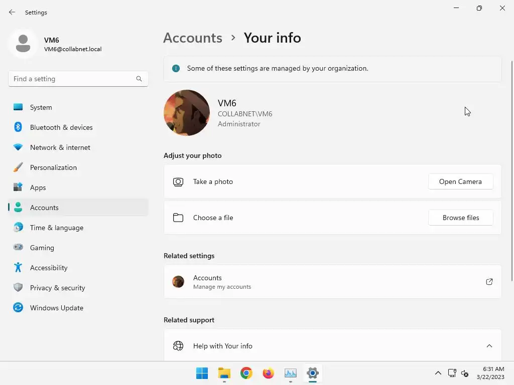Click the network tray icon
Image resolution: width=514 pixels, height=385 pixels.
(x=452, y=373)
